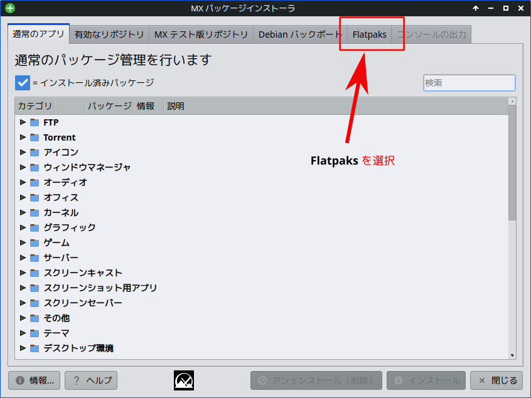Open ヘルプ button
Screen dimensions: 531x398
(x=91, y=380)
